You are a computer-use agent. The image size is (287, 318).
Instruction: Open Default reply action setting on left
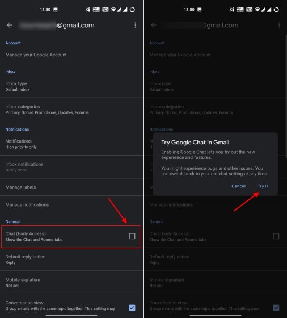[x=71, y=260]
